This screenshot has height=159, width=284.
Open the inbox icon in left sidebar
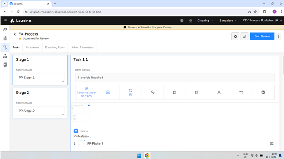point(5,30)
